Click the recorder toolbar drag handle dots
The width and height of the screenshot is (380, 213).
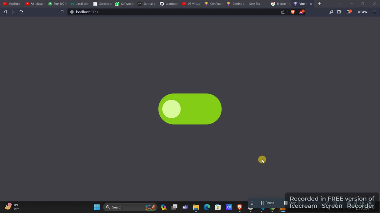pos(252,203)
